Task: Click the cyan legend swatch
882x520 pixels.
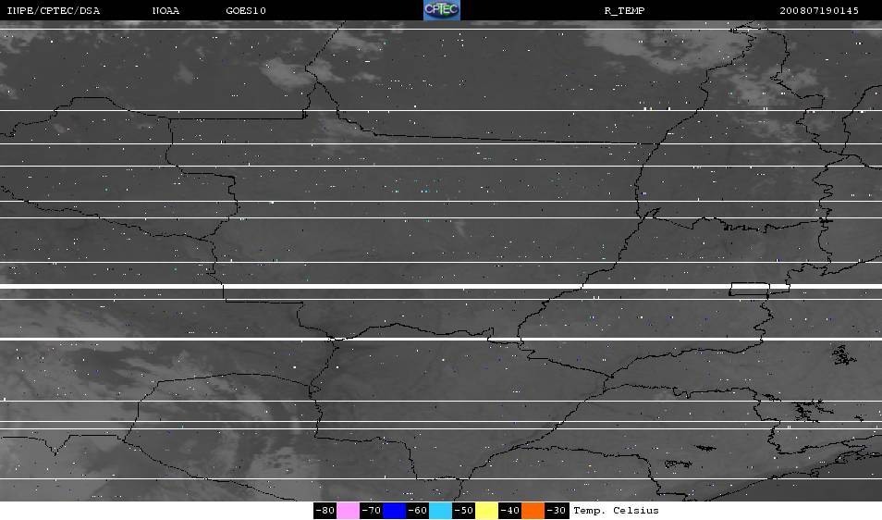Action: coord(440,511)
